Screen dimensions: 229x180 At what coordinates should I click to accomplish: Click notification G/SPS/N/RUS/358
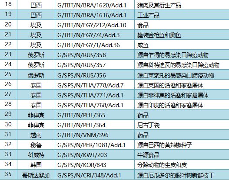pos(82,55)
